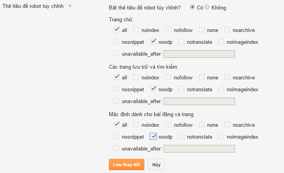Click the "Hủy" cancel button
The width and height of the screenshot is (284, 173).
(156, 164)
